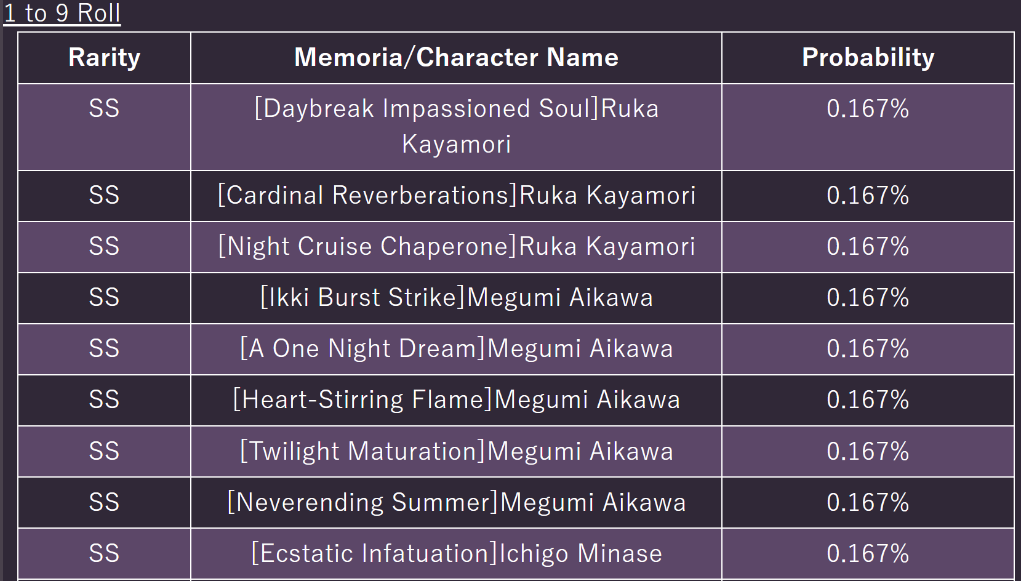Click the probability value for Daybreak Impassioned Soul
Image resolution: width=1021 pixels, height=581 pixels.
coord(868,109)
